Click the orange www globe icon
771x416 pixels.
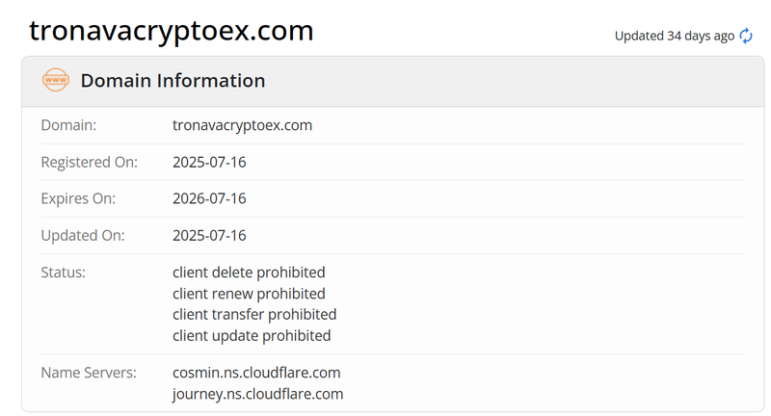[x=56, y=80]
